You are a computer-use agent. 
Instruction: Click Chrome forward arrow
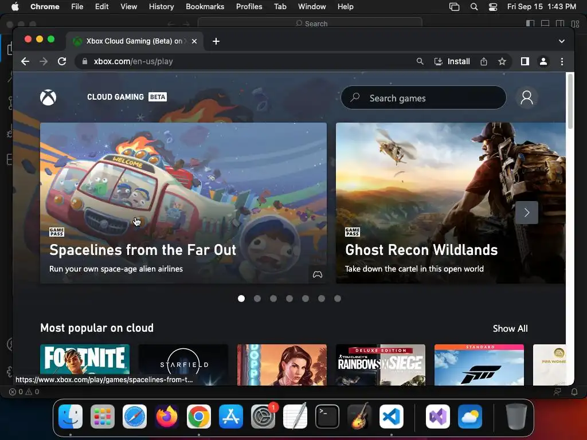(44, 61)
